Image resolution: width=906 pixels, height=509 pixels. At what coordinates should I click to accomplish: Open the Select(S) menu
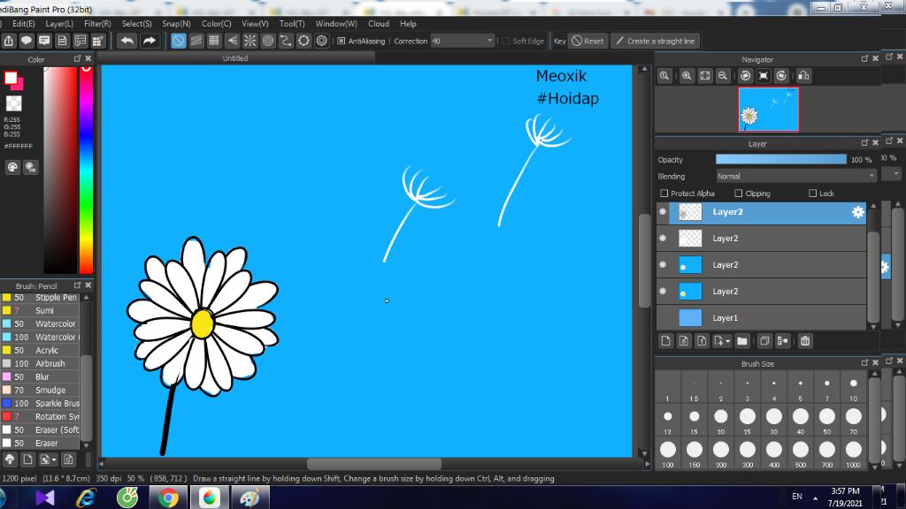pyautogui.click(x=137, y=24)
